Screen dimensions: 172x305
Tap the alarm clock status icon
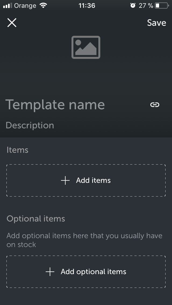133,5
